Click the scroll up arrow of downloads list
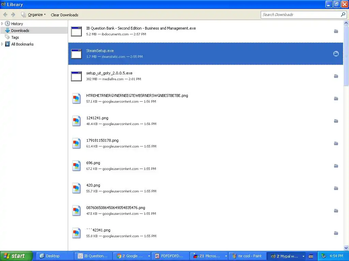Screen dimensions: 349x261 [x=346, y=23]
